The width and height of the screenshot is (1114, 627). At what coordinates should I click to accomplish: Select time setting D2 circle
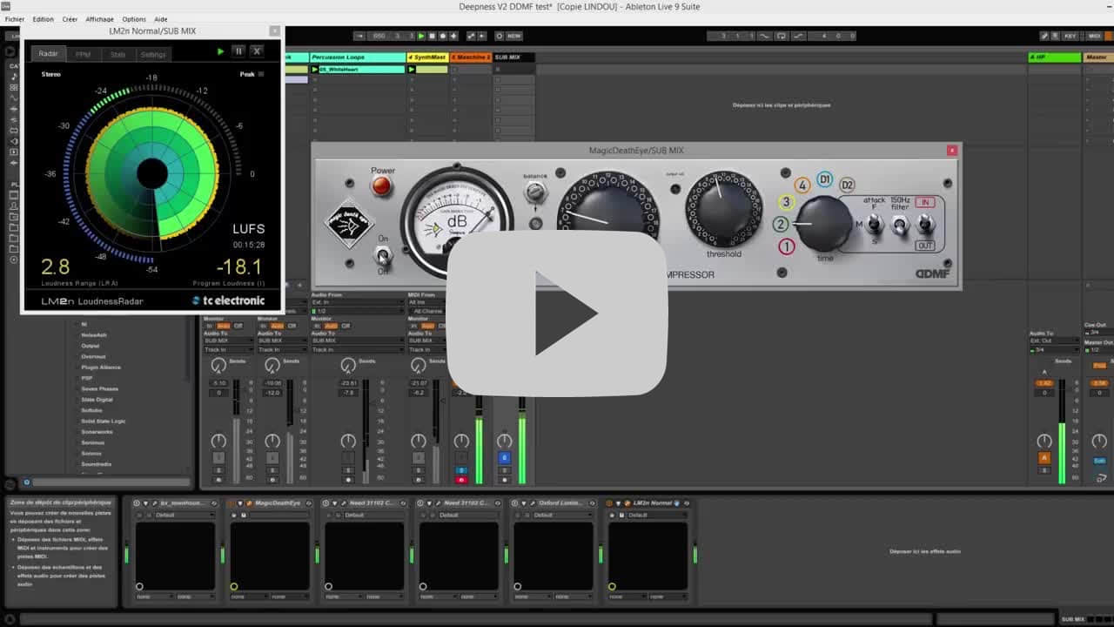[847, 185]
